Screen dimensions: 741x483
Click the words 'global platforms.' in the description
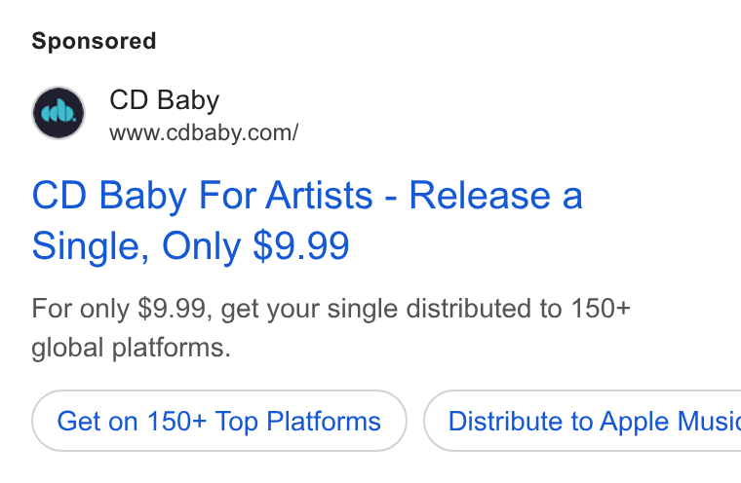coord(131,348)
